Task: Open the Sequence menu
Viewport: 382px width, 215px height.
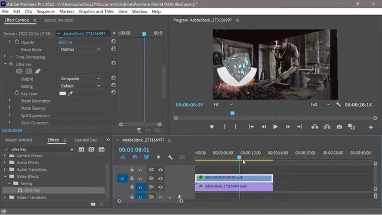Action: 45,11
